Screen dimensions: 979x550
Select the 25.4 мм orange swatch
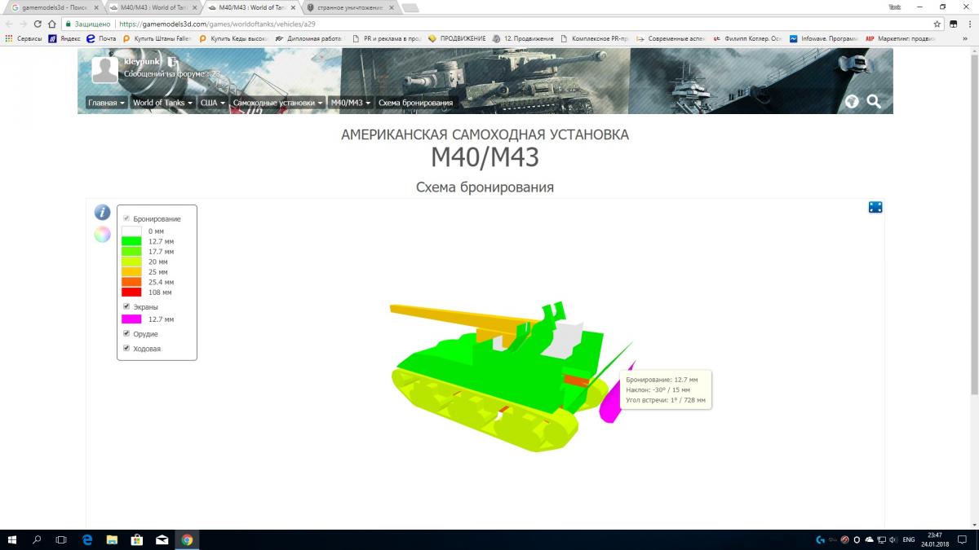[x=131, y=282]
